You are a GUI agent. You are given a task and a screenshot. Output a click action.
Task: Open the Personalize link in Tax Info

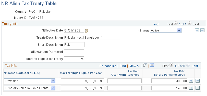(x=108, y=66)
